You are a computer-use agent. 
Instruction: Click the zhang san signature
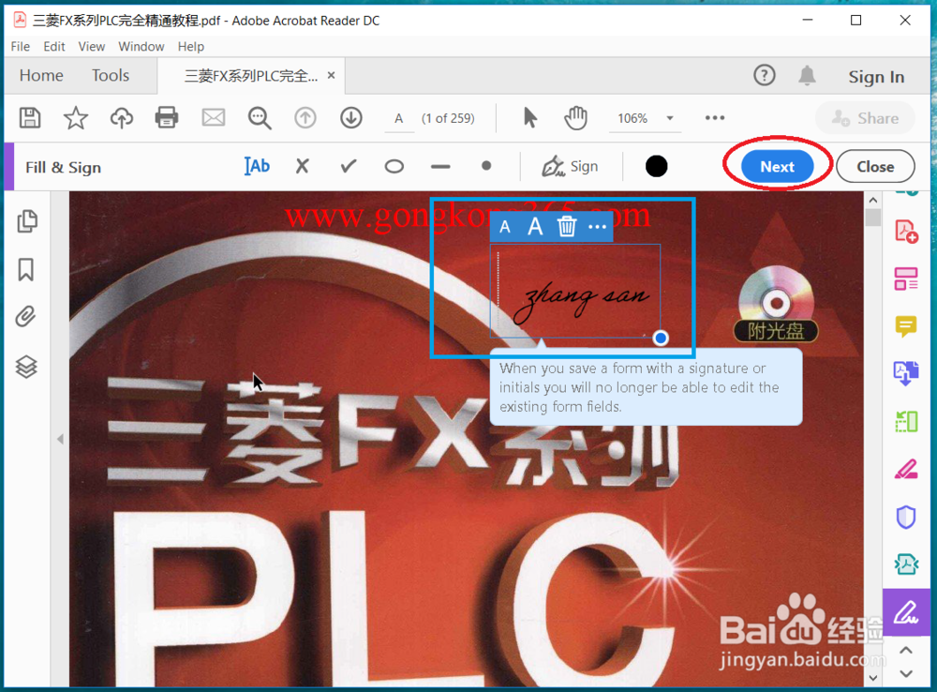[581, 301]
